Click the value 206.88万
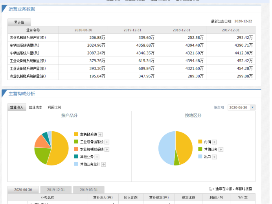Viewport: 272px width, 204px height. click(97, 37)
